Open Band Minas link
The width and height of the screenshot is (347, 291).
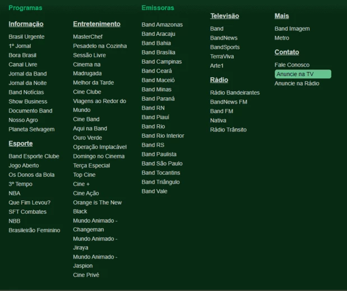(156, 90)
